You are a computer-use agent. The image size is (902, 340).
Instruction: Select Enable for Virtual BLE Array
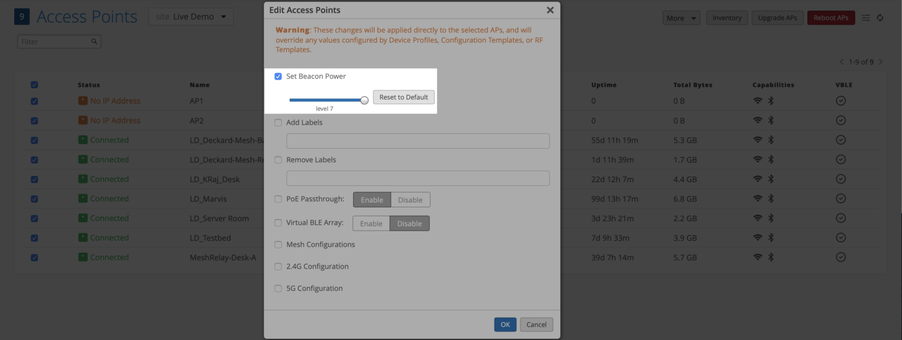(371, 223)
